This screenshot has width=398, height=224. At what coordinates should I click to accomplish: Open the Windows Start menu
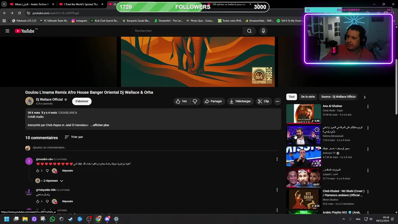(x=7, y=219)
